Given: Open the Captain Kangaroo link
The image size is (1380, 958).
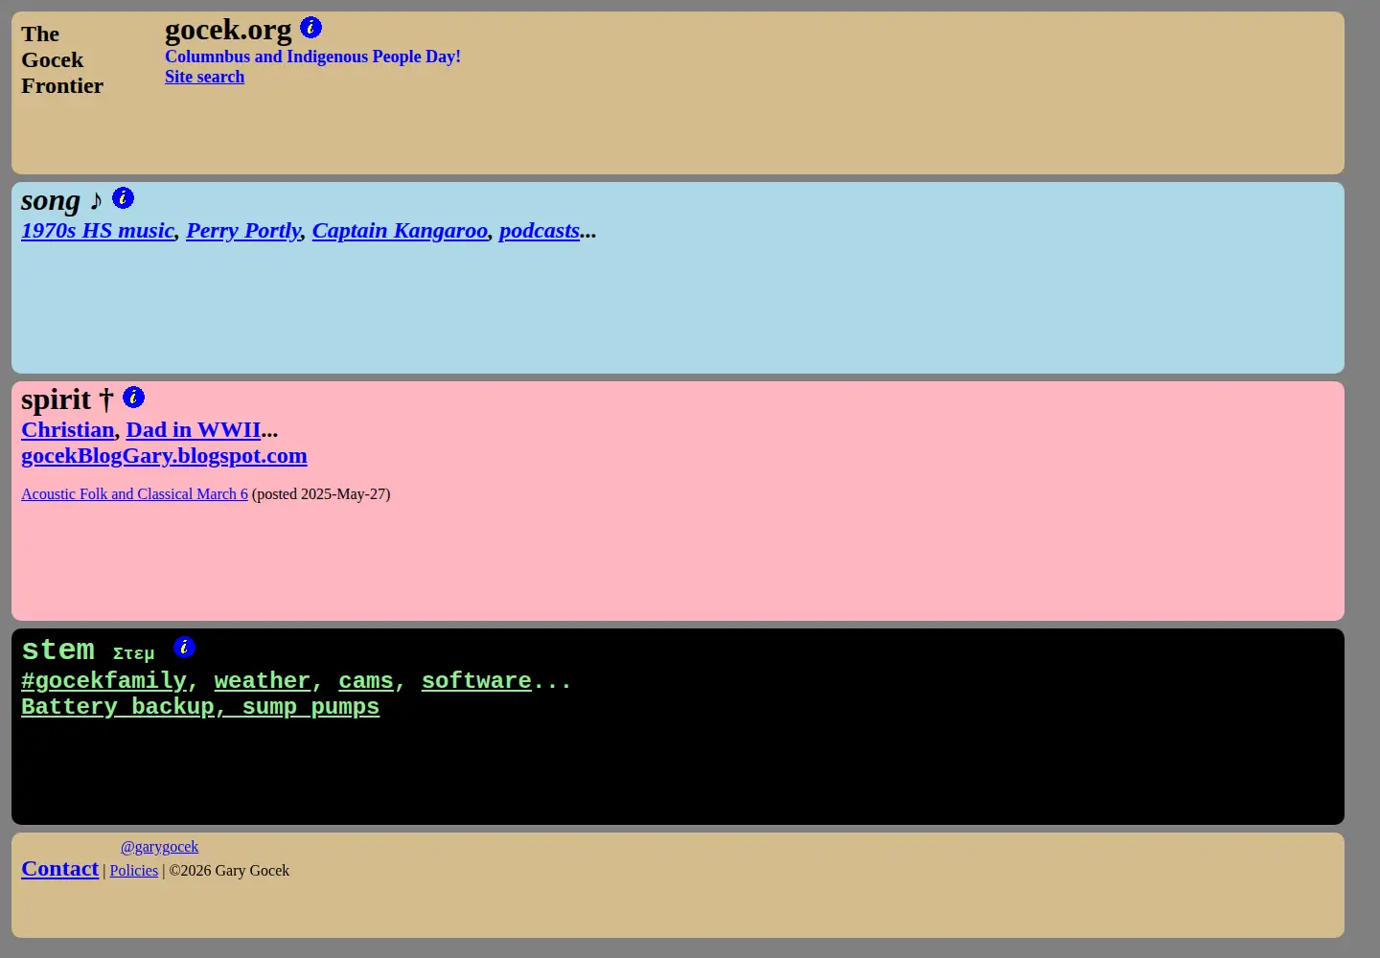Looking at the screenshot, I should [400, 231].
